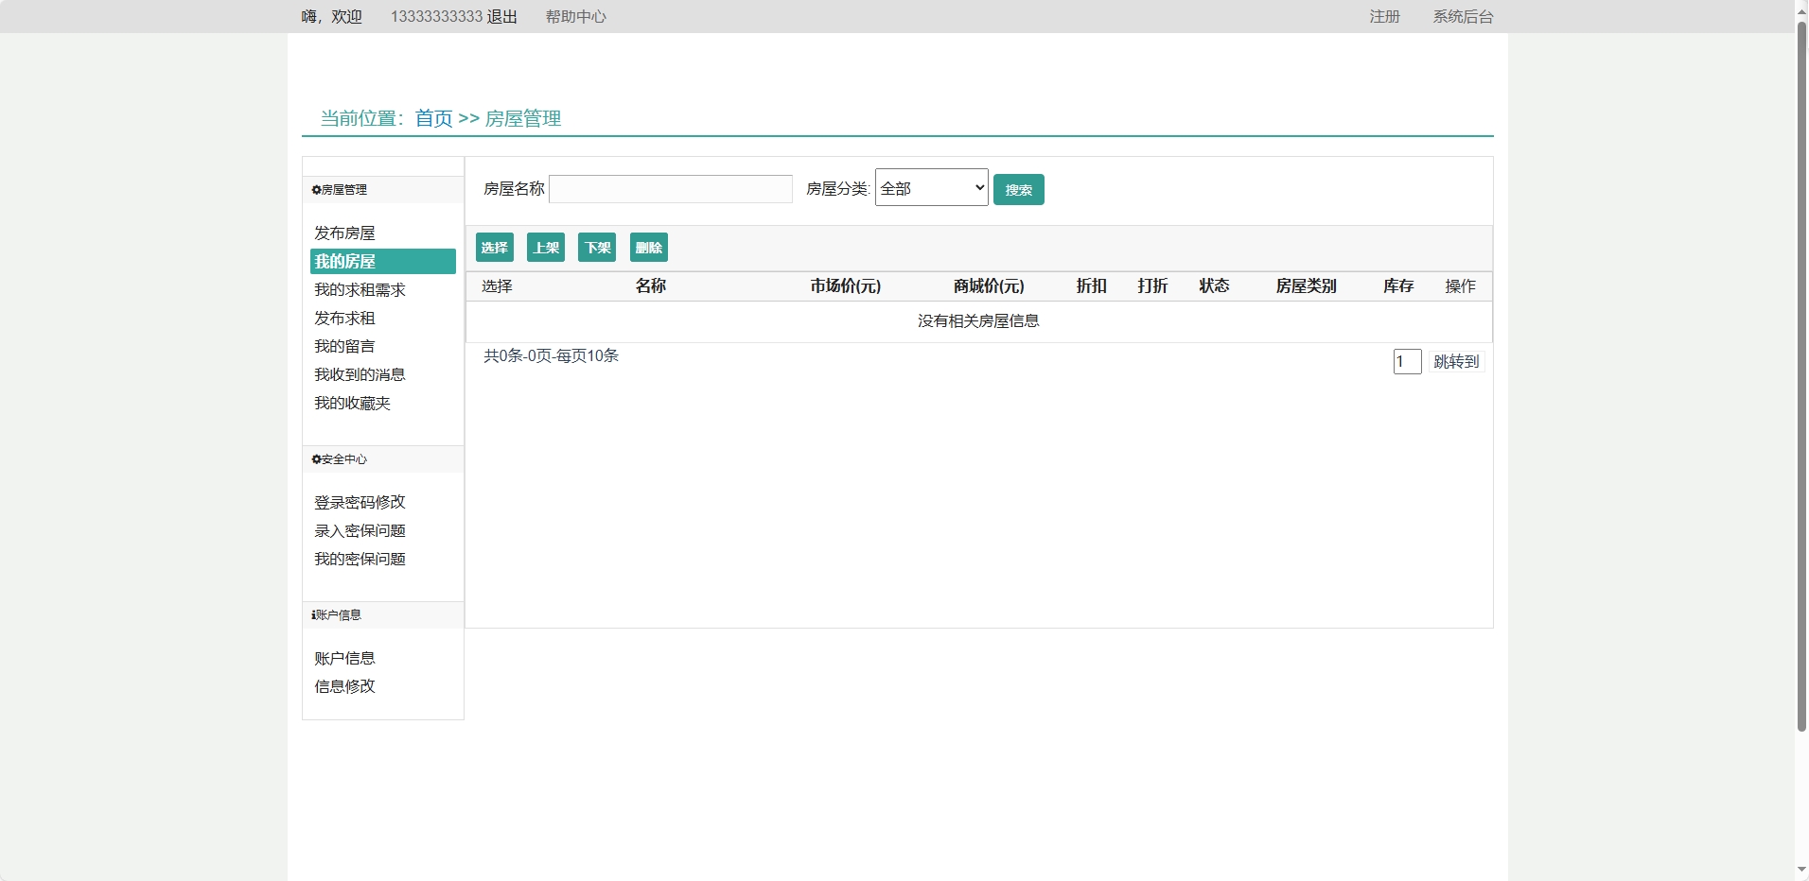
Task: Open 我的收藏夹 favorites
Action: (352, 404)
